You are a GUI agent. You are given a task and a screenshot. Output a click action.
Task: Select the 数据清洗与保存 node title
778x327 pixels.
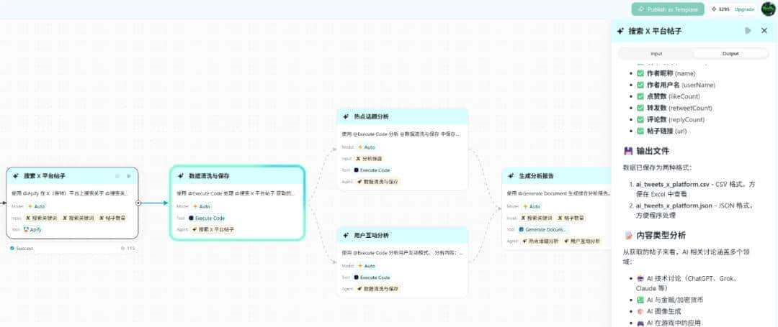(x=210, y=175)
